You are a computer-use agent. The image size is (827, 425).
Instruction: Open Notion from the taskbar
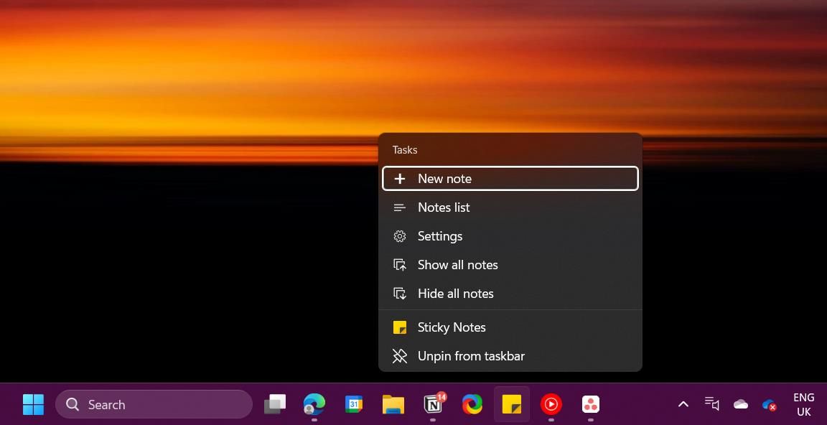[x=433, y=404]
